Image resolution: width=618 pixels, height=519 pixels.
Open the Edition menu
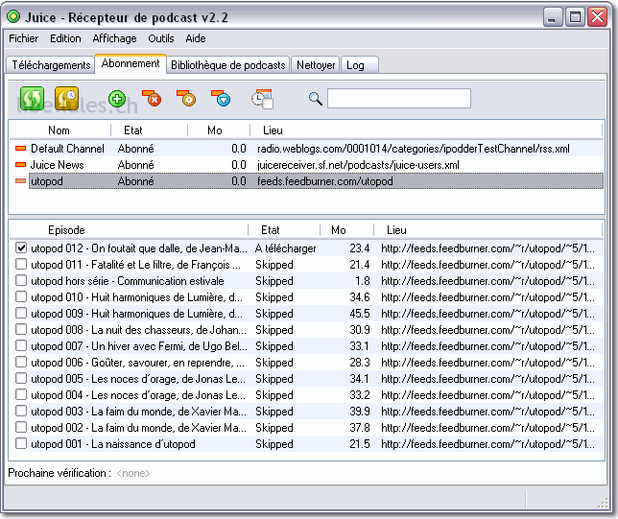[65, 38]
